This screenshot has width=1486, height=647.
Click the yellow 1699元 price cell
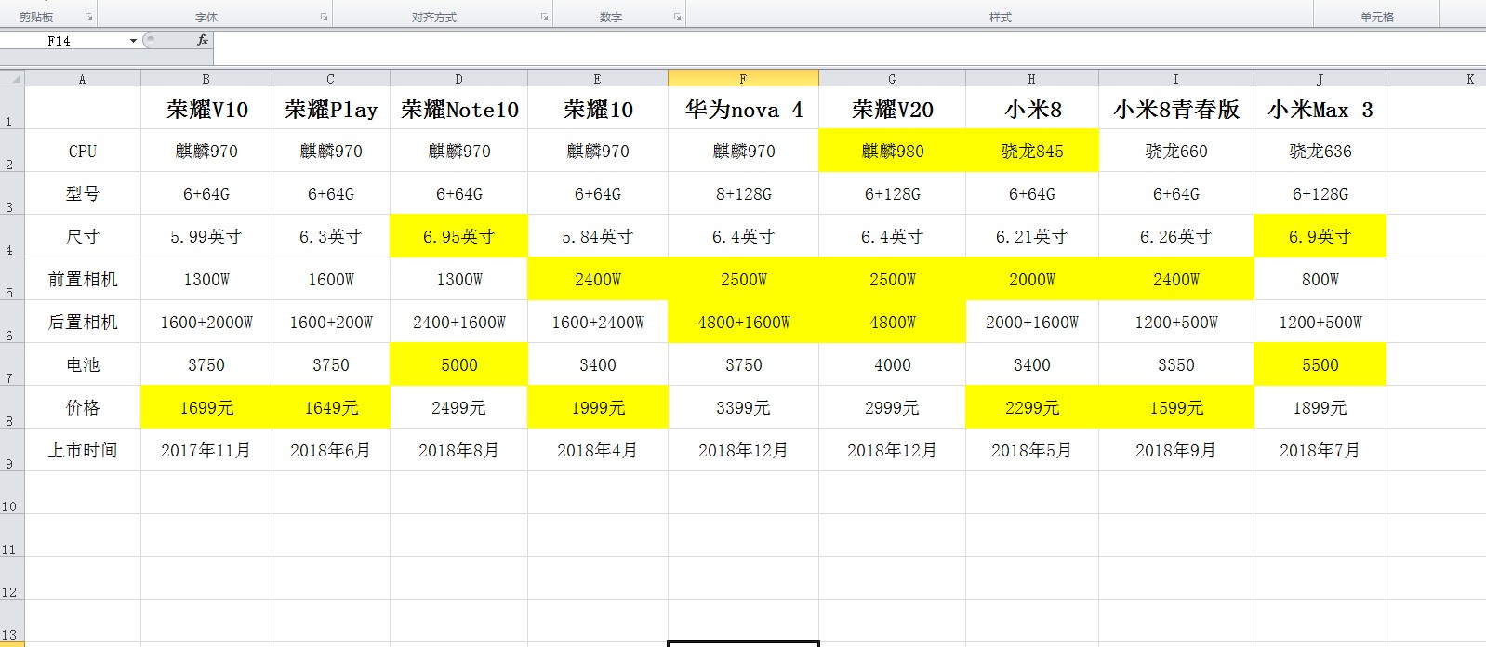click(x=206, y=407)
